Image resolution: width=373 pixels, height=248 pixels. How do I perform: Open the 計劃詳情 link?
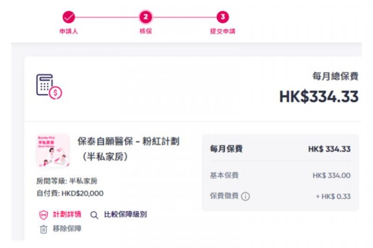pos(67,215)
